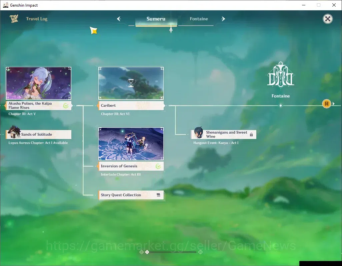This screenshot has width=342, height=266.
Task: Open the Sands of Solitude quest entry
Action: [39, 134]
